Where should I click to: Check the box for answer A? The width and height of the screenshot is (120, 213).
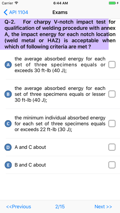tap(112, 65)
